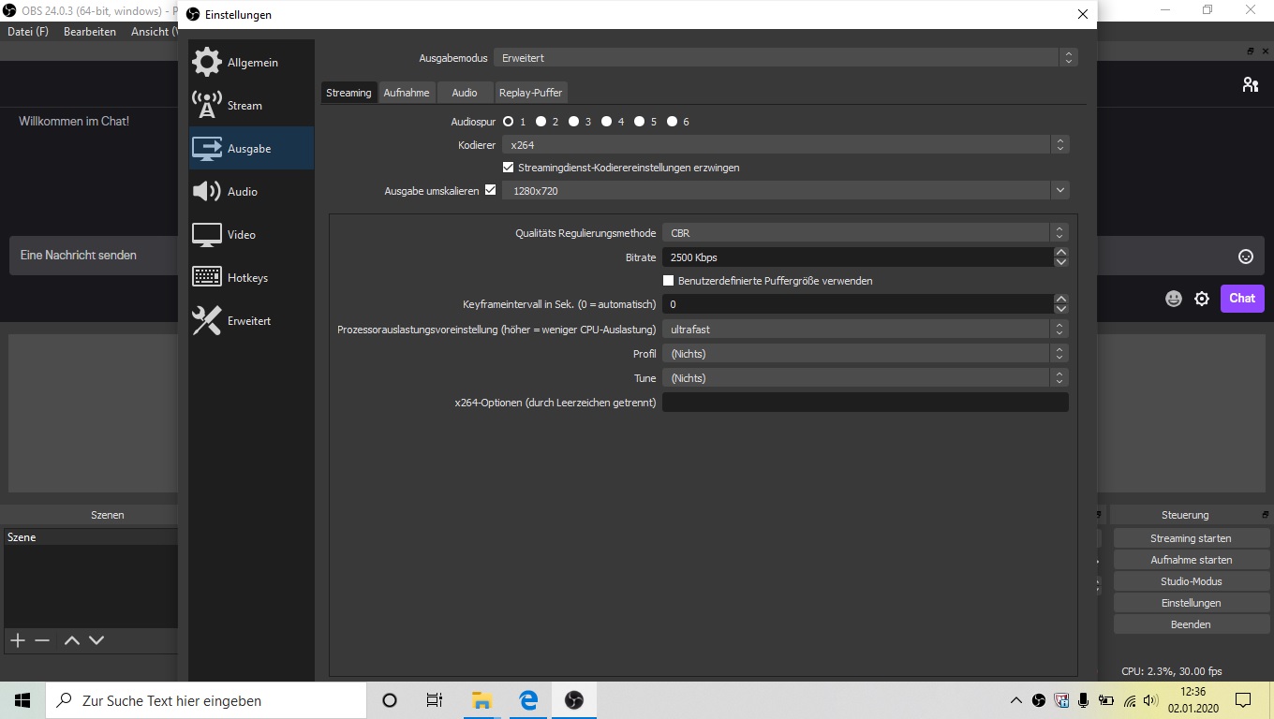Click the Streaming starten button
The width and height of the screenshot is (1274, 719).
pos(1191,538)
